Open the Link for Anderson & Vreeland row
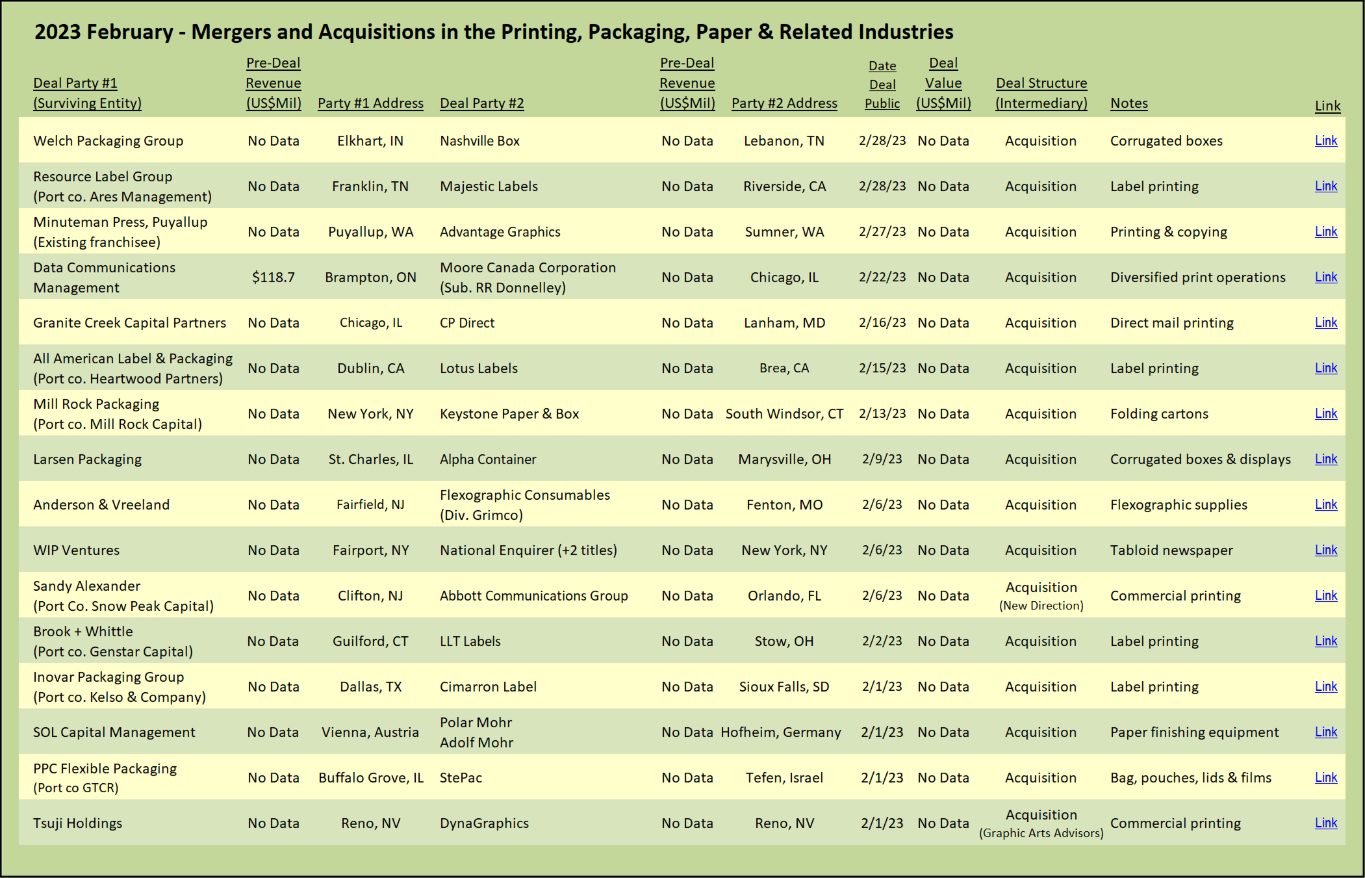 pyautogui.click(x=1325, y=504)
